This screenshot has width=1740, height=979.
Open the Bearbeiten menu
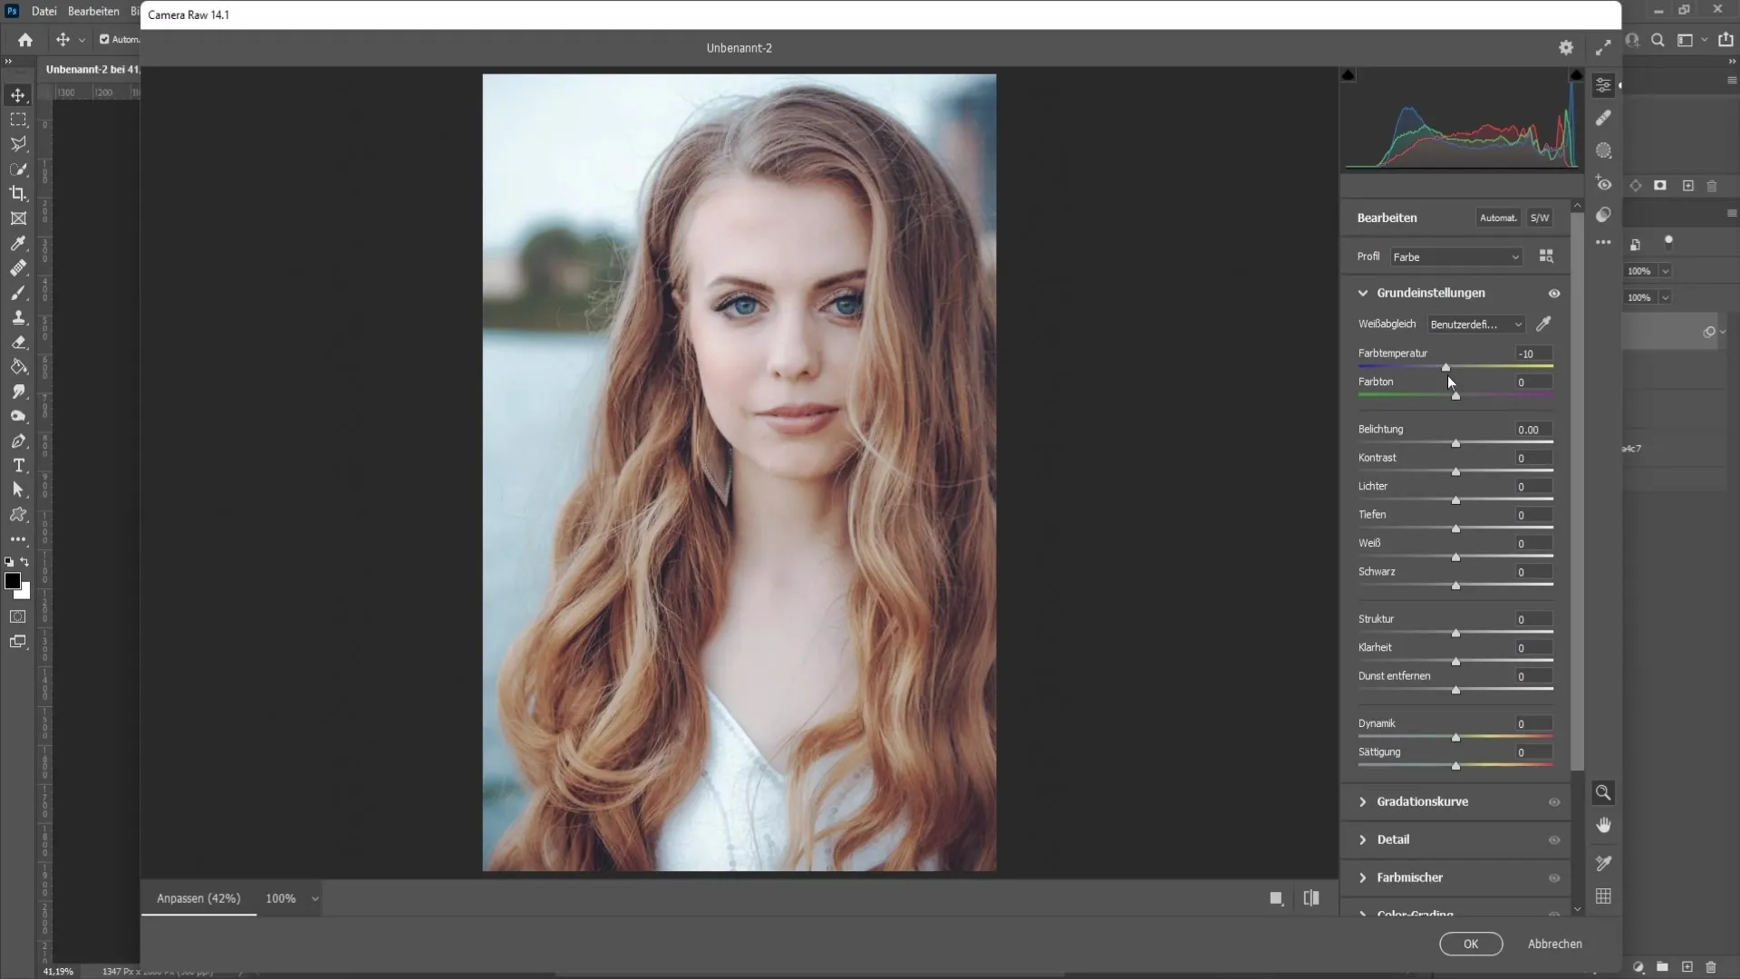(x=93, y=11)
